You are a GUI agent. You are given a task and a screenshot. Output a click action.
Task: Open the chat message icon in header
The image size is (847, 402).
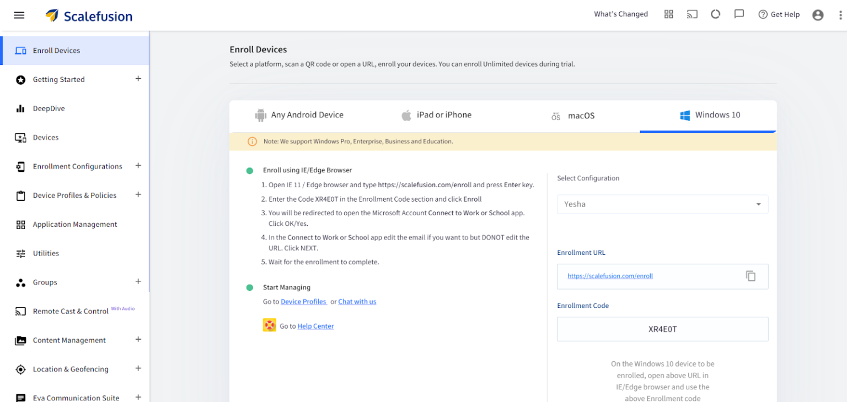click(x=739, y=14)
